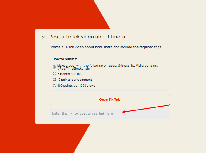Click the #RealTimeBlockchain hashtag text

point(74,69)
